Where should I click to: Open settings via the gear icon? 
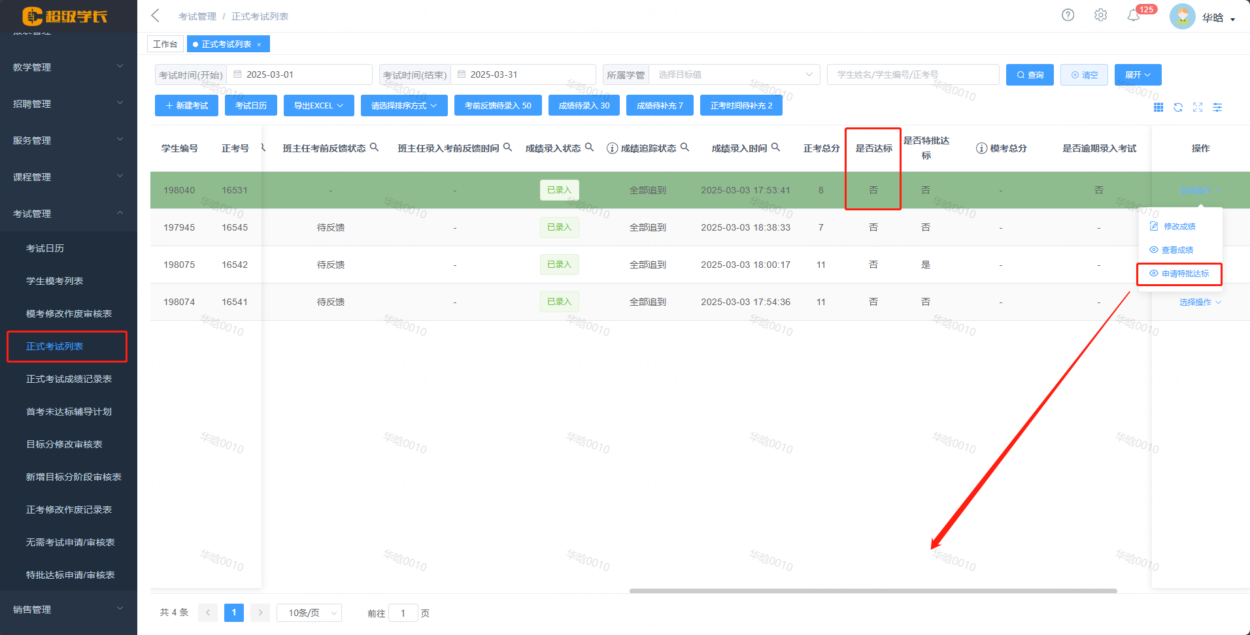tap(1100, 15)
